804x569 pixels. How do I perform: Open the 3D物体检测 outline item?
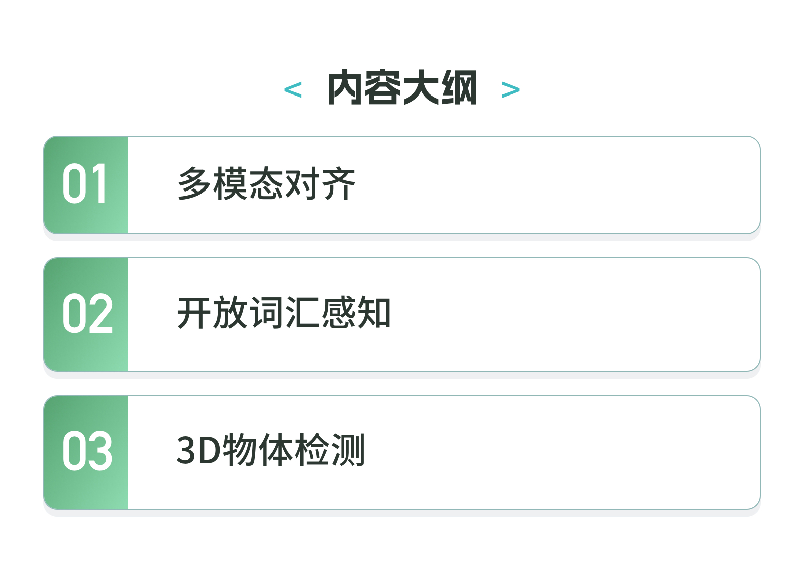click(x=271, y=450)
